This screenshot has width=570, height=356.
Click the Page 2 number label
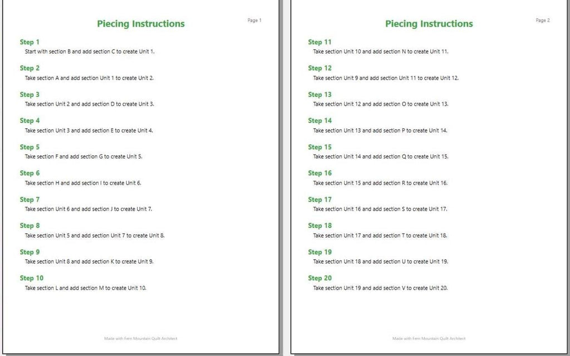(x=543, y=21)
